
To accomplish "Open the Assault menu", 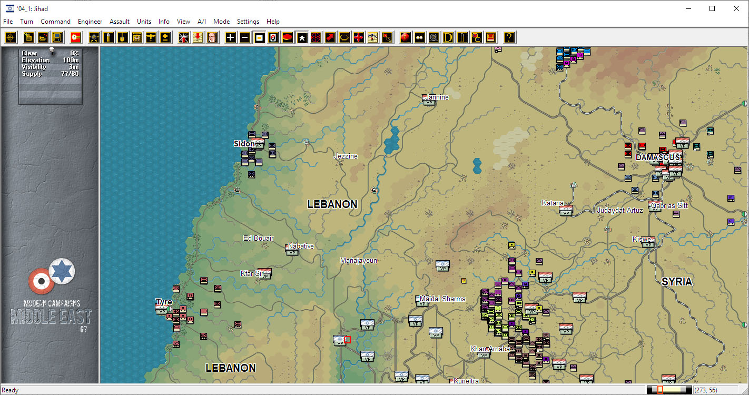I will pos(120,22).
